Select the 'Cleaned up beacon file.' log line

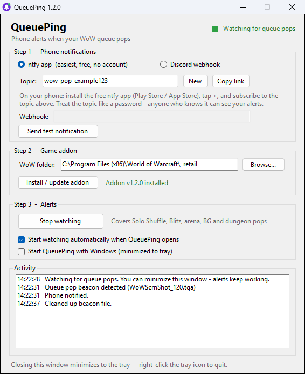(64, 304)
